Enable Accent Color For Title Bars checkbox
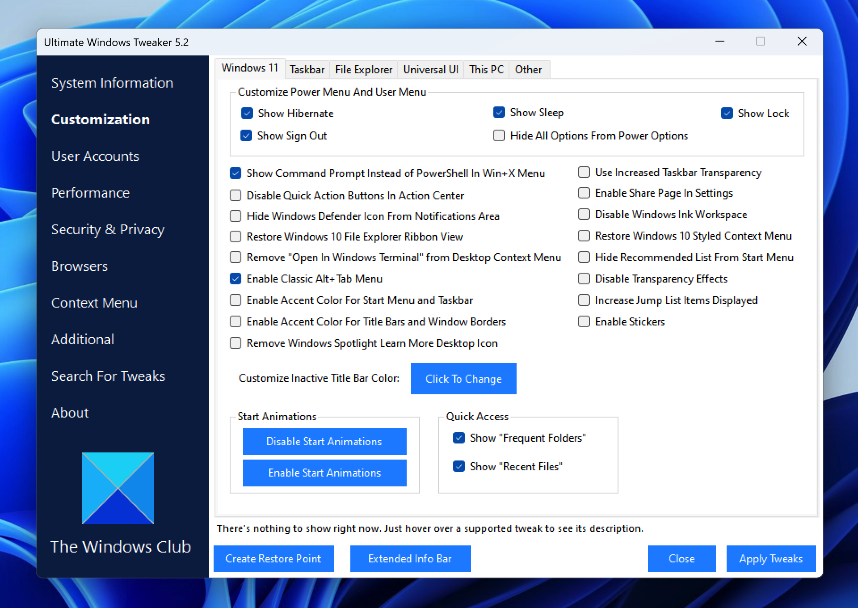The height and width of the screenshot is (608, 858). (236, 321)
